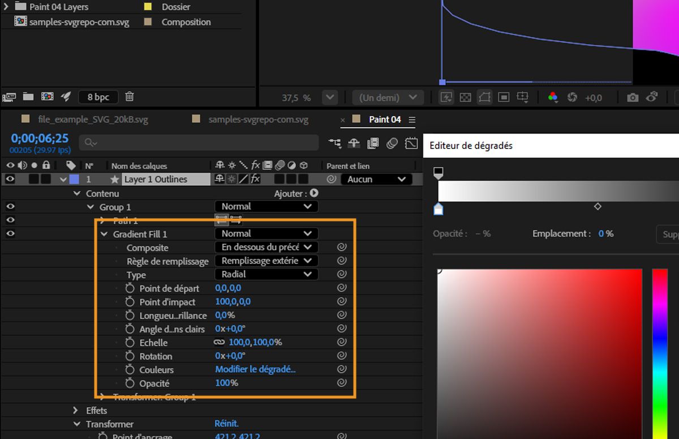Toggle visibility eye of Group 1

click(x=10, y=207)
